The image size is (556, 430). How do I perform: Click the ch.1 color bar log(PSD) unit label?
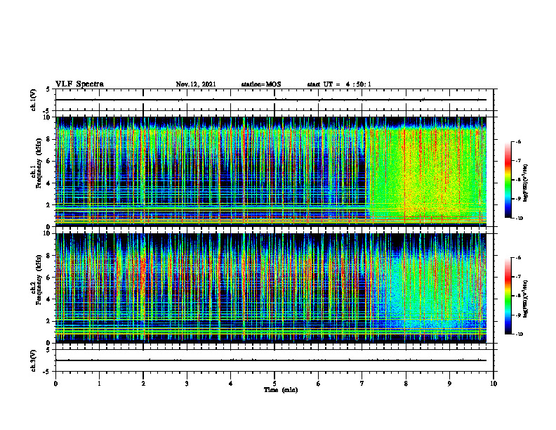(526, 183)
